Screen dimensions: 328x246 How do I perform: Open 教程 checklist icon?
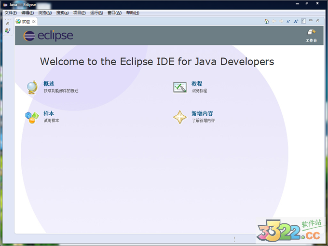tap(180, 87)
